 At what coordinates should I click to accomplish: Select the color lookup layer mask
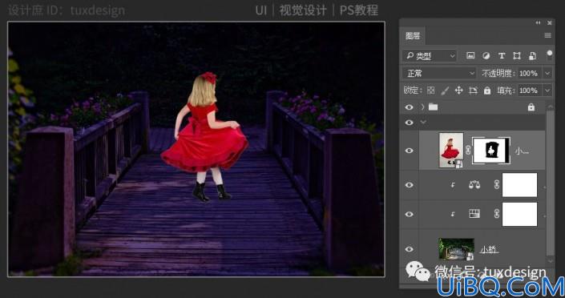click(519, 214)
